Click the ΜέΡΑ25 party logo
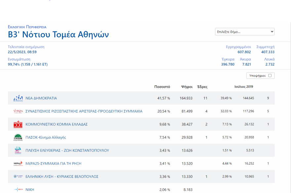The width and height of the screenshot is (291, 193). (x=18, y=164)
